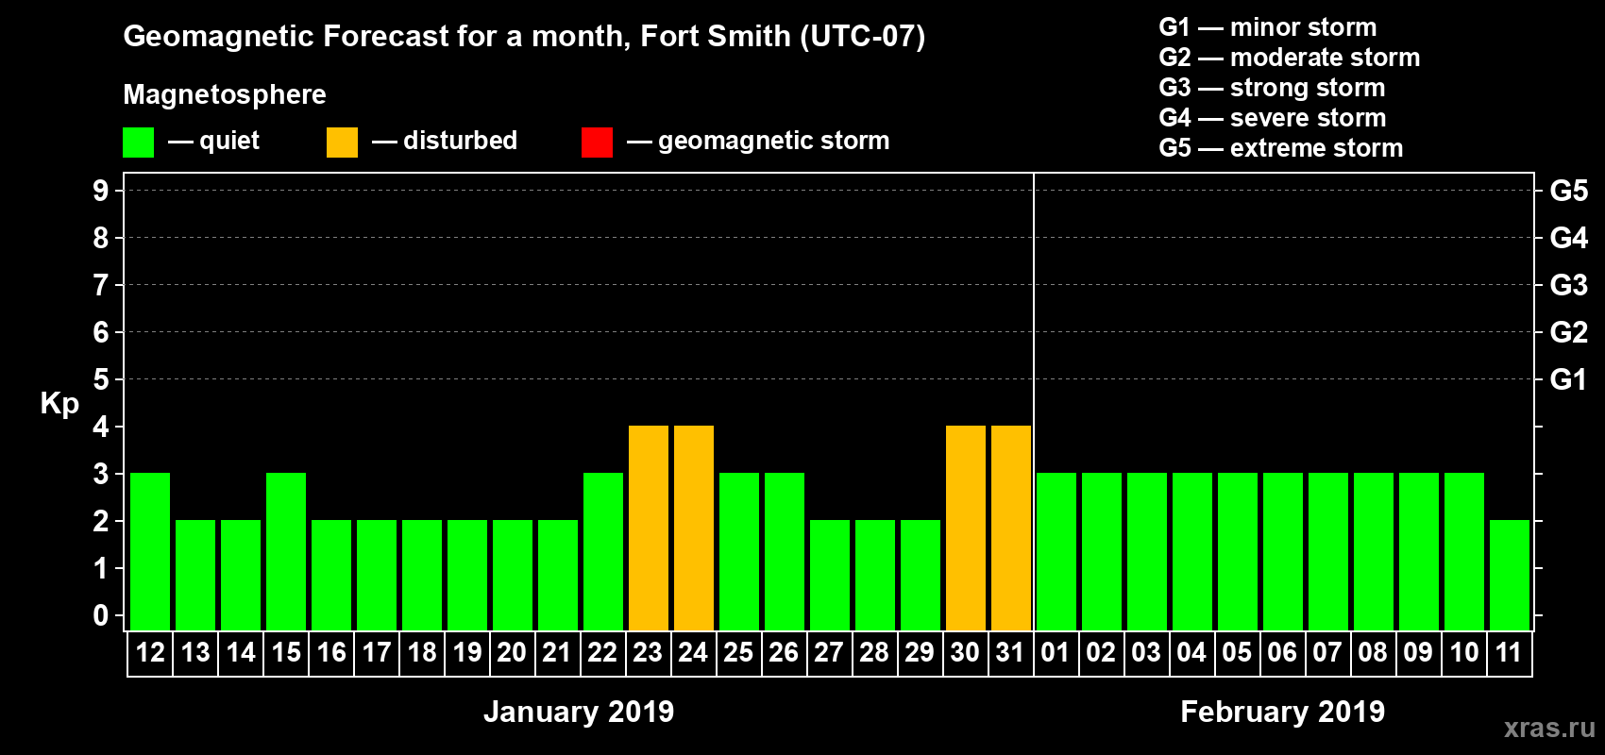
Task: Click the G3 right axis label
Action: (x=1568, y=285)
